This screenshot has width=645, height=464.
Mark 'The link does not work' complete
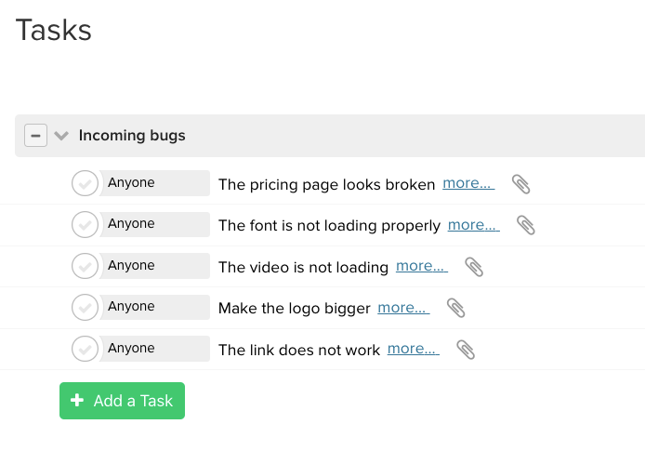85,349
